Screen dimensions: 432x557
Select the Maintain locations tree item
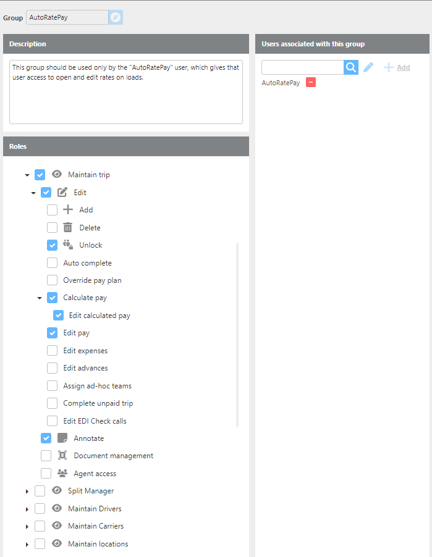click(98, 544)
